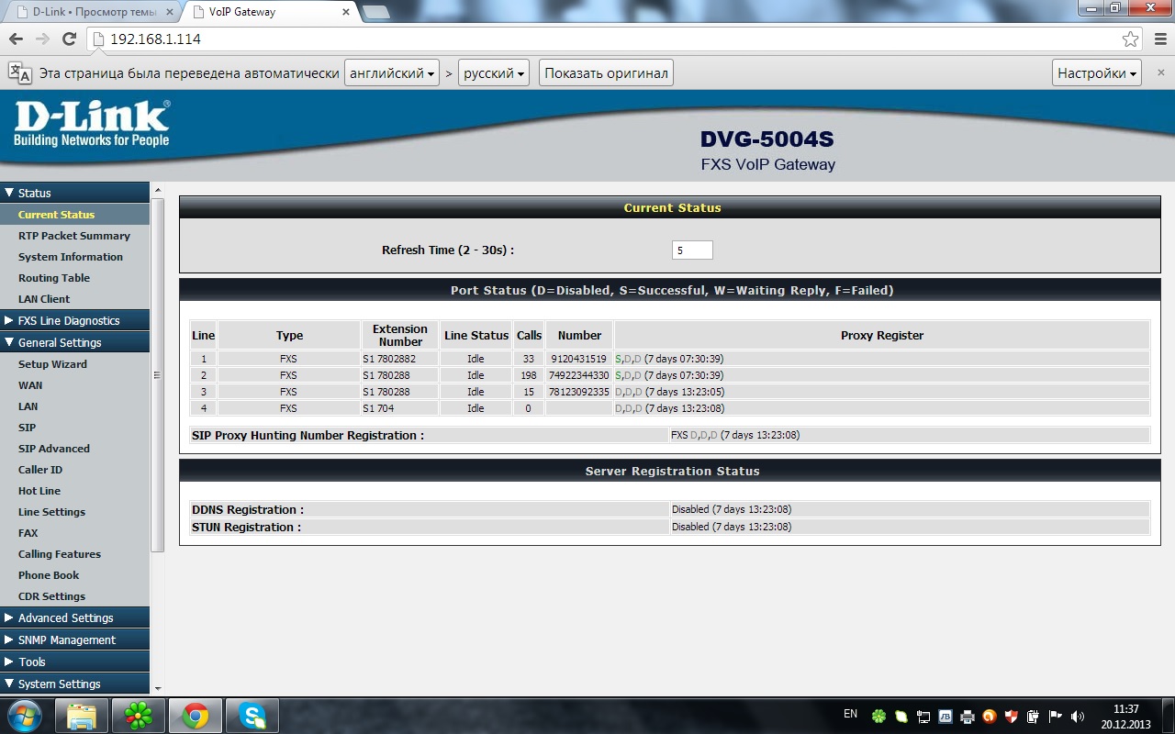This screenshot has width=1175, height=734.
Task: Reload the page with the refresh icon
Action: point(69,39)
